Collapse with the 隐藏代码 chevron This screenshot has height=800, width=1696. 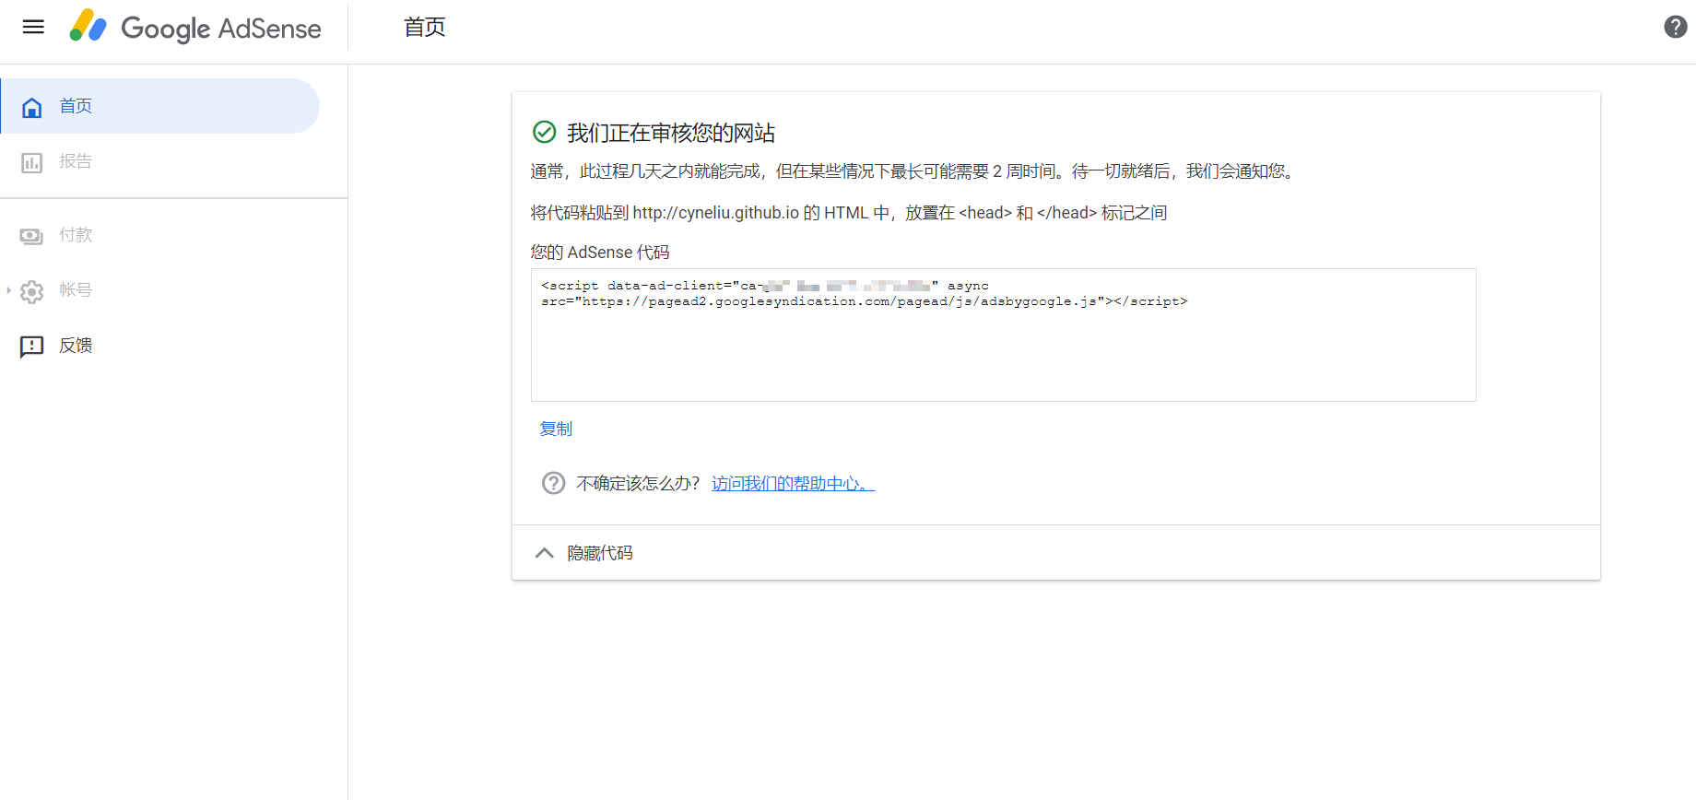pyautogui.click(x=545, y=553)
